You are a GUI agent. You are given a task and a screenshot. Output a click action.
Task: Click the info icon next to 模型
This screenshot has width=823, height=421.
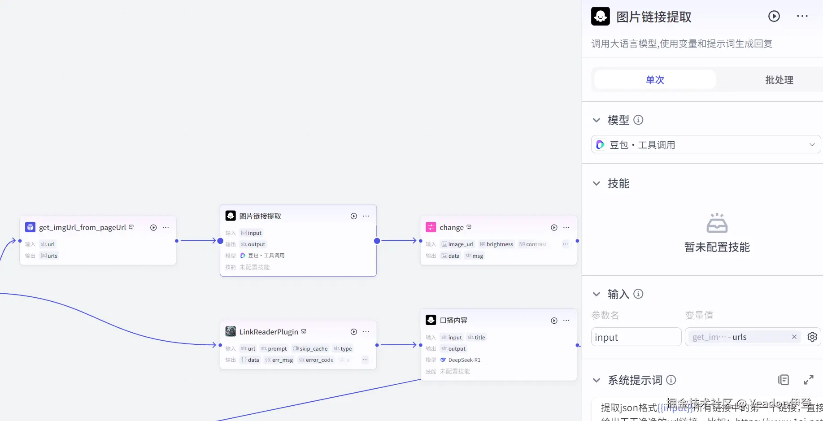click(x=638, y=120)
